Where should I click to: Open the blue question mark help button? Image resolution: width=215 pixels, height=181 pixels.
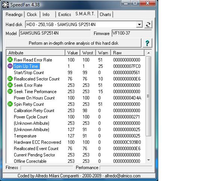pos(147,43)
